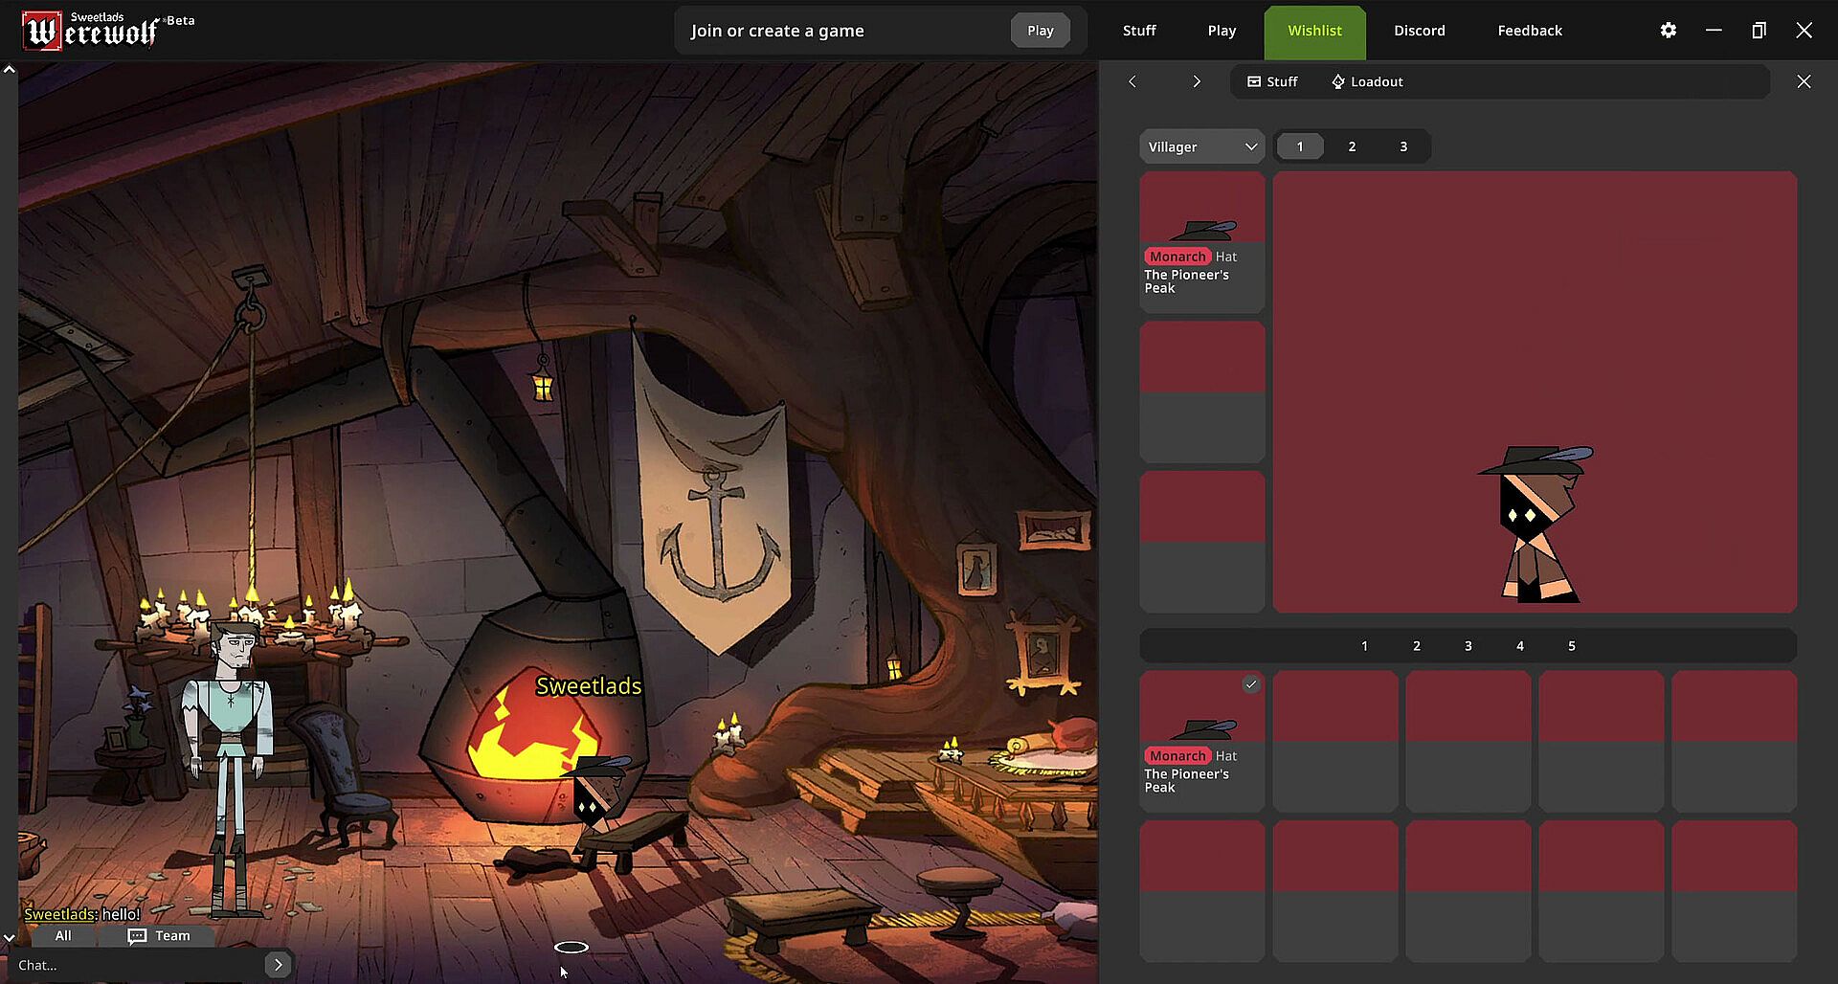Screen dimensions: 1838x984
Task: Select loadout preset 3
Action: point(1403,146)
